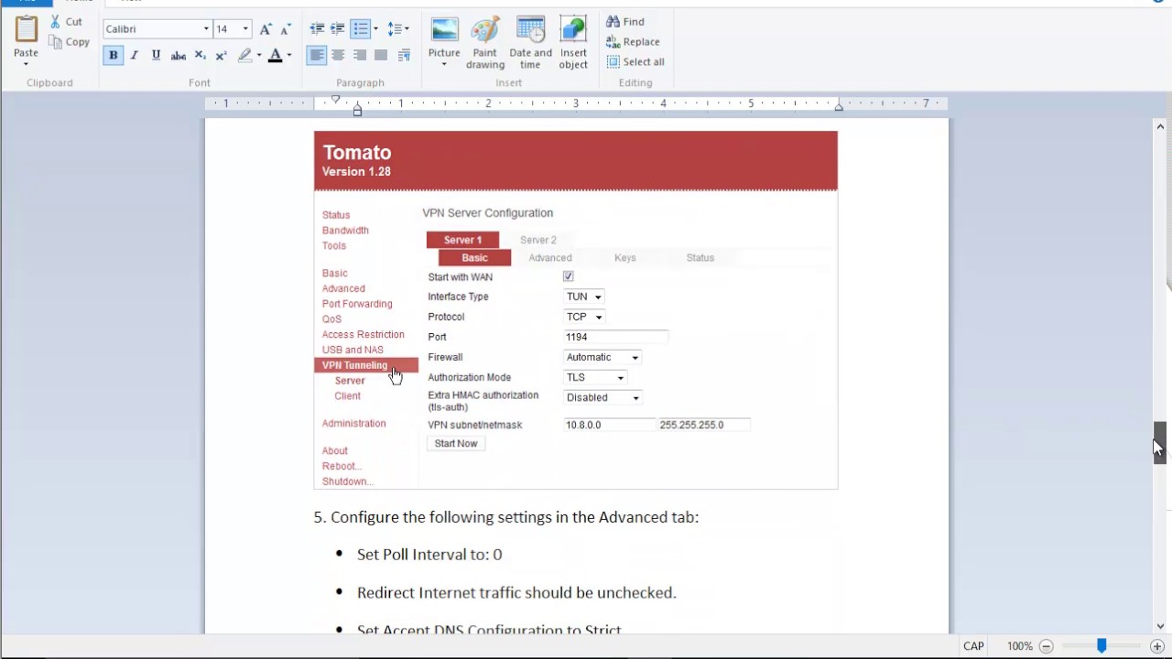
Task: Click the Interface Type TUN dropdown
Action: 584,297
